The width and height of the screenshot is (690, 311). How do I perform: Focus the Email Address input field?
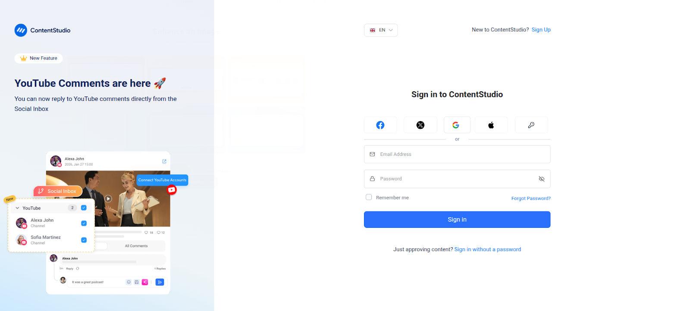coord(457,154)
